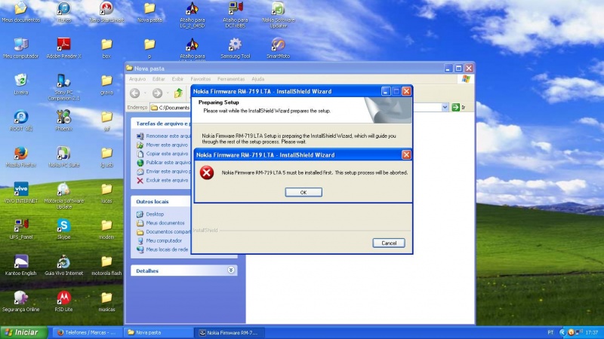Image resolution: width=604 pixels, height=339 pixels.
Task: Open Atalho para DCTxBB5 shortcut
Action: 235,14
